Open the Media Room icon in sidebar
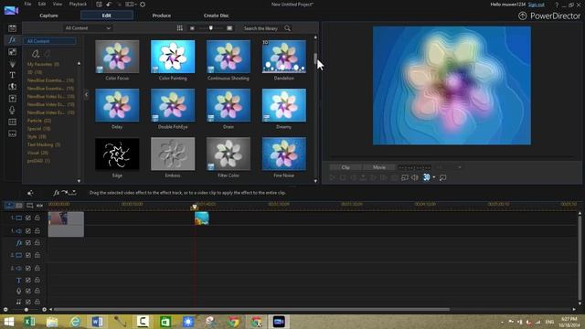Screen dimensions: 585x329 point(12,28)
